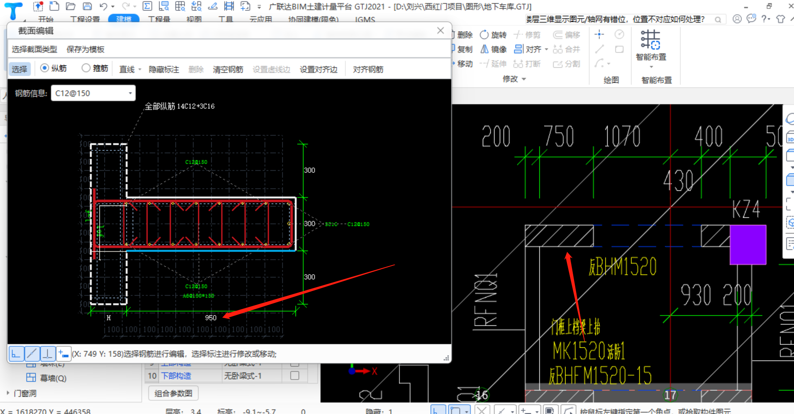This screenshot has width=794, height=414.
Task: Click the 删除 tool in modify group
Action: (x=463, y=35)
